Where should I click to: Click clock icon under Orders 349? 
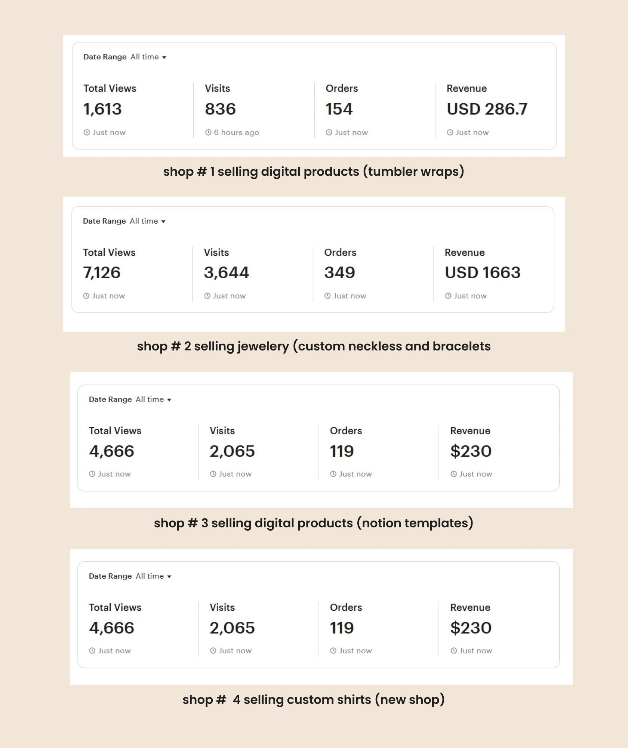(327, 296)
